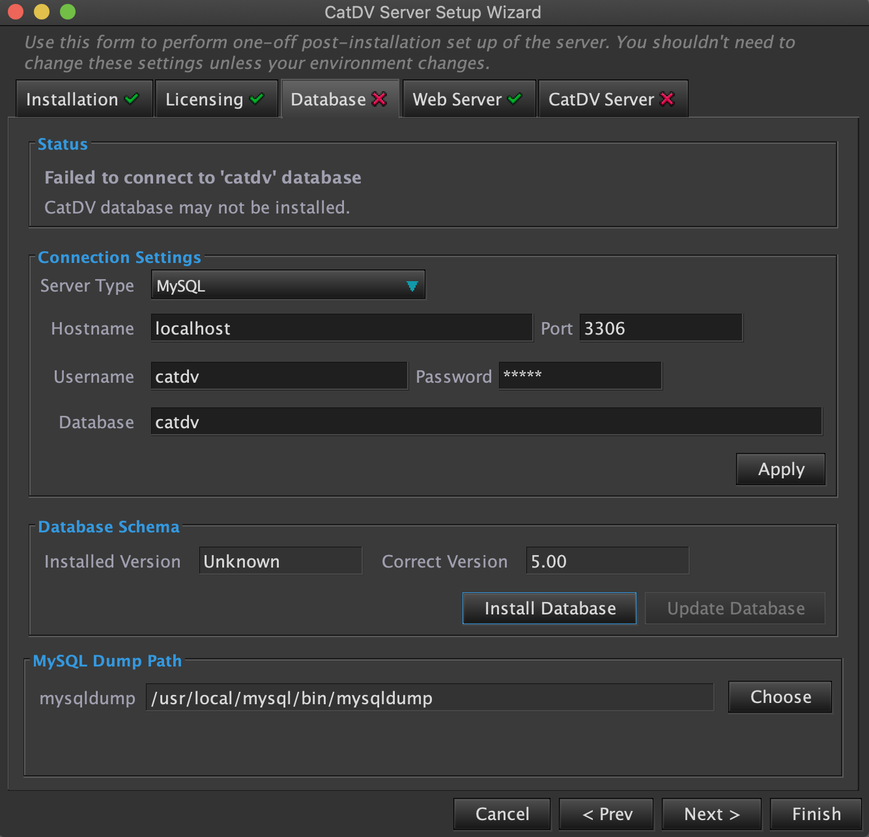
Task: Click the Database name field
Action: (486, 422)
